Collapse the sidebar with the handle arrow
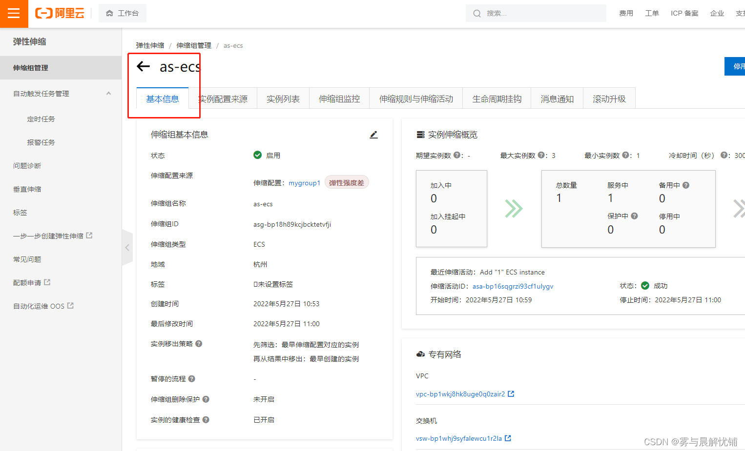The height and width of the screenshot is (451, 745). (x=127, y=247)
